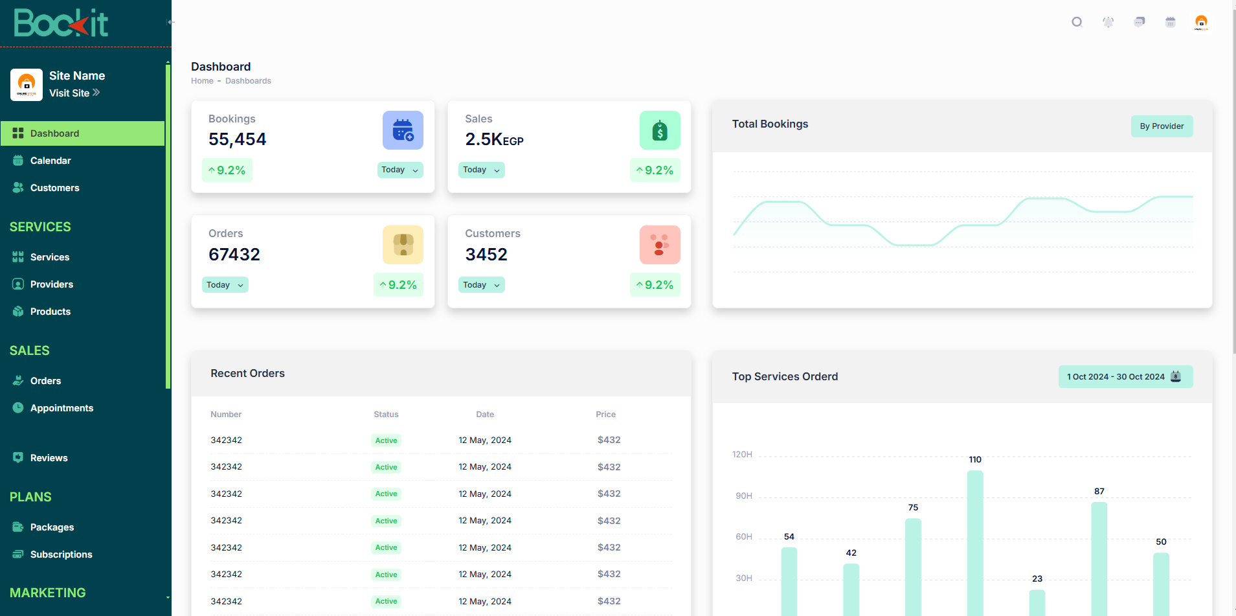This screenshot has height=616, width=1236.
Task: Click the Subscriptions icon in the sidebar
Action: [18, 554]
